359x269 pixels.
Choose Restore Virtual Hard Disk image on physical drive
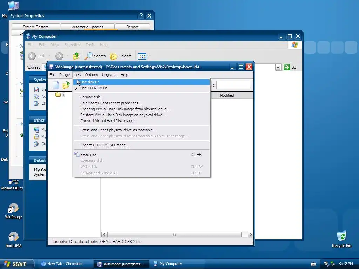coord(141,115)
